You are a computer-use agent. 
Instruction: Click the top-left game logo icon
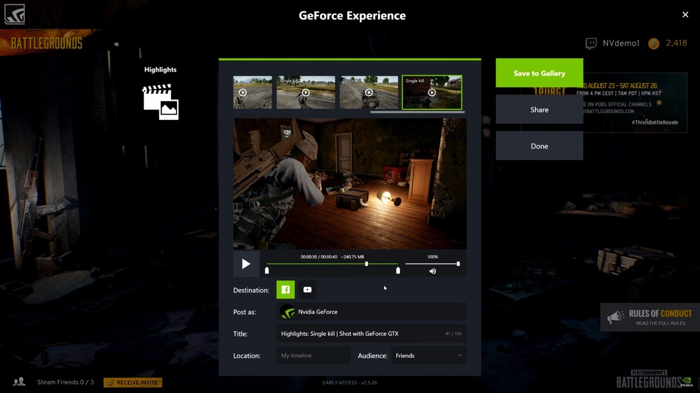[x=14, y=14]
